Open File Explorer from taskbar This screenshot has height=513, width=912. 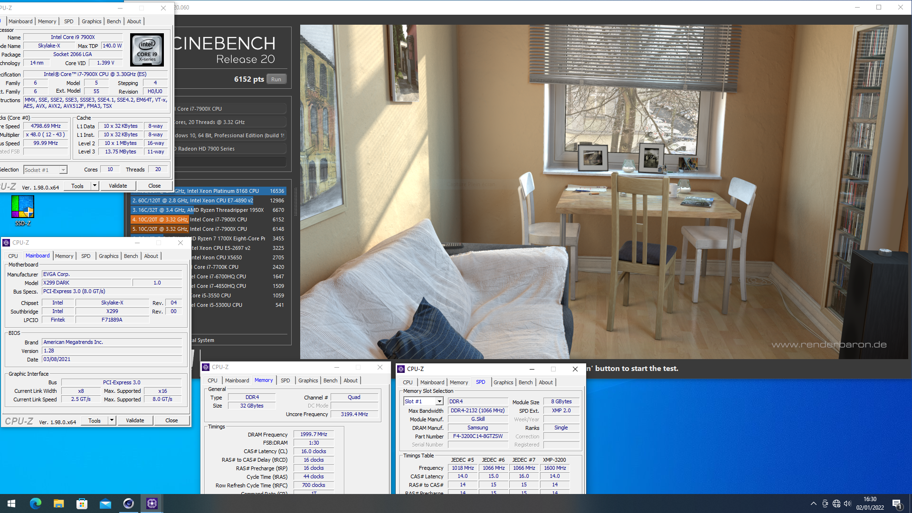click(x=58, y=503)
